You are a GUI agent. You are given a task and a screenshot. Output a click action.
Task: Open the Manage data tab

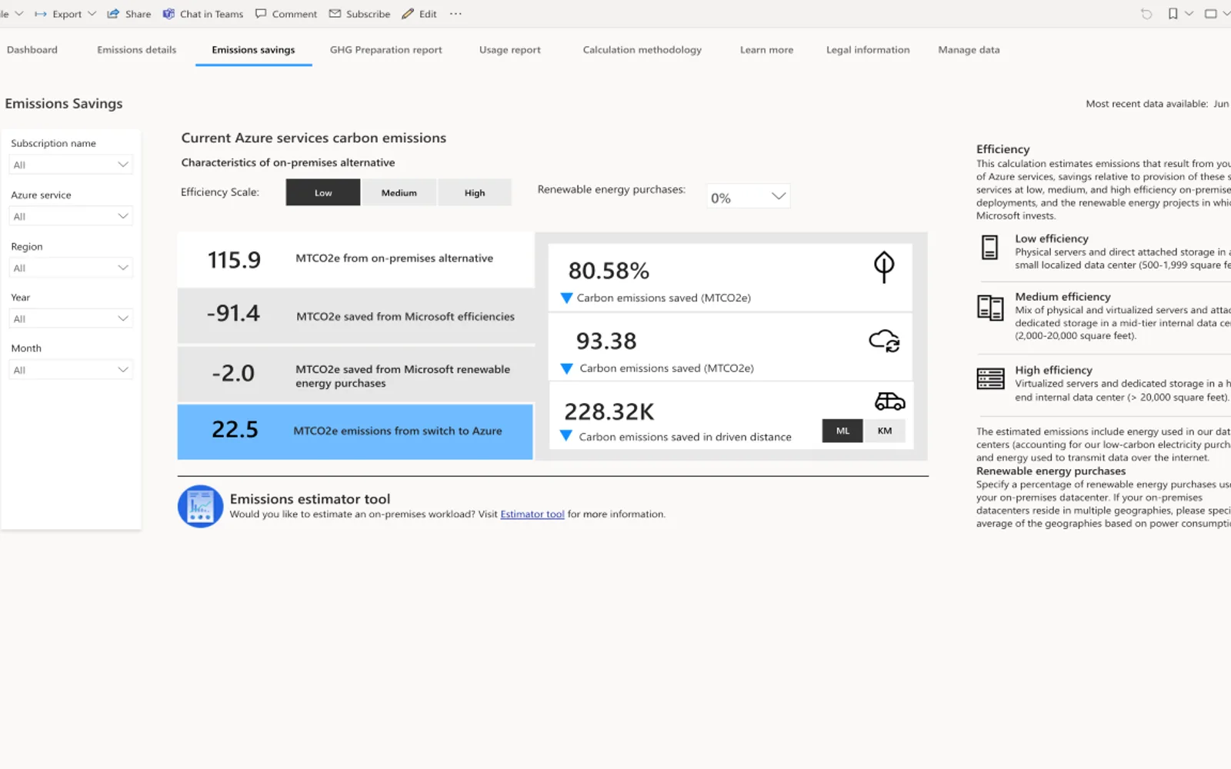click(969, 50)
